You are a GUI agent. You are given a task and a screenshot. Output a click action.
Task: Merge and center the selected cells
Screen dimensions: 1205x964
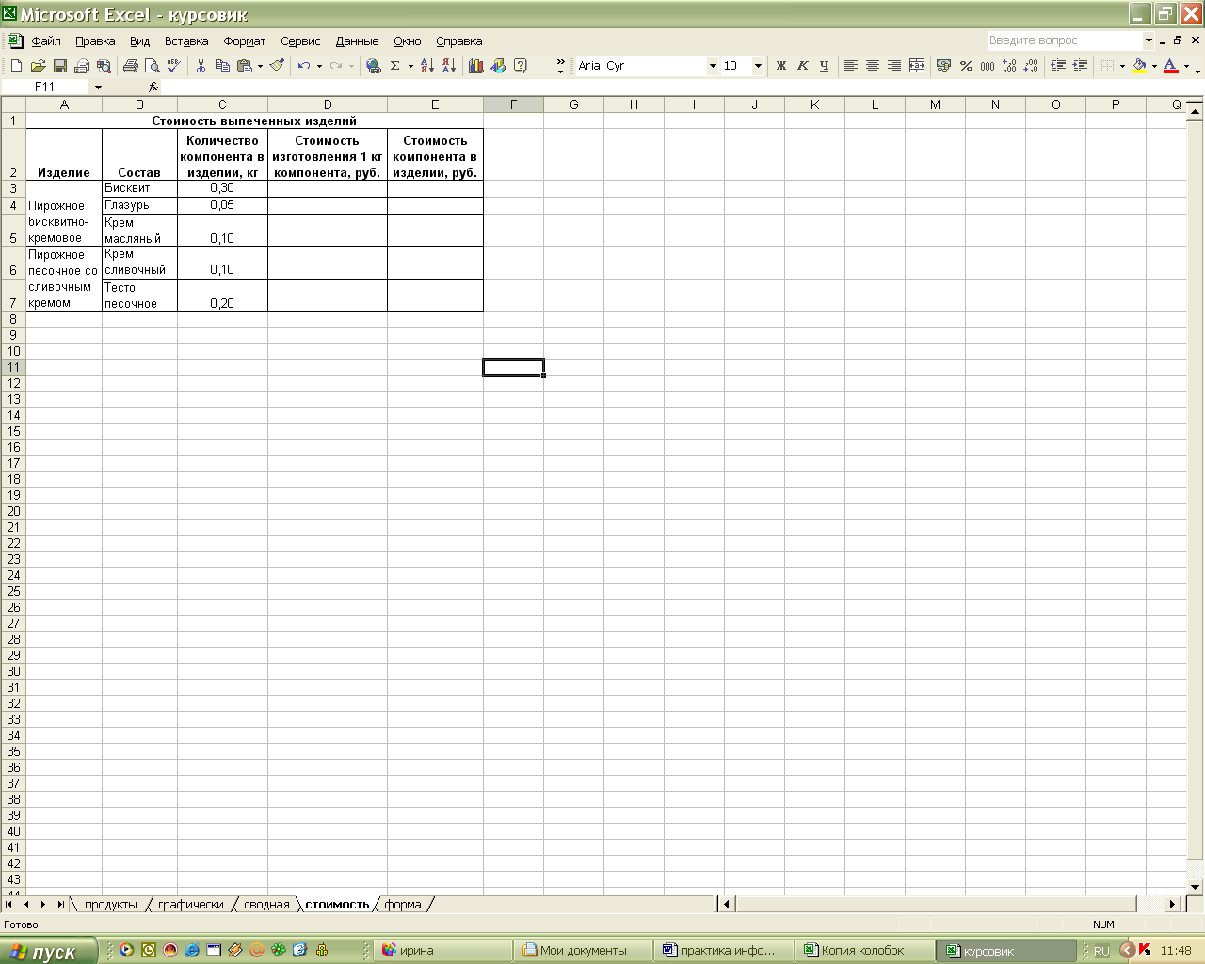coord(917,66)
